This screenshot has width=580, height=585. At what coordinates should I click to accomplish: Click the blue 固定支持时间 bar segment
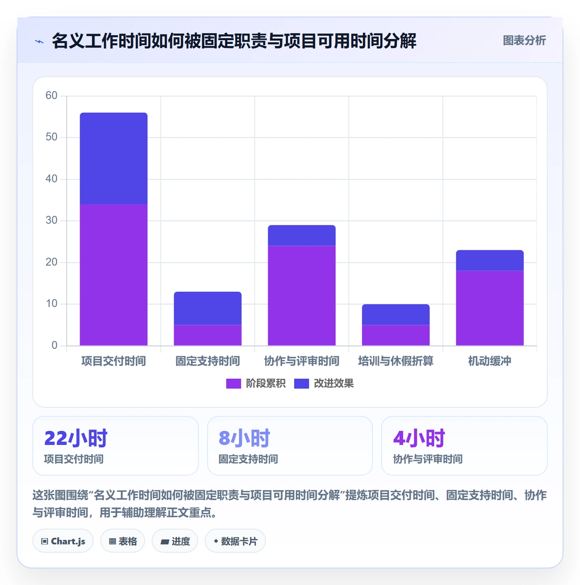tap(208, 308)
